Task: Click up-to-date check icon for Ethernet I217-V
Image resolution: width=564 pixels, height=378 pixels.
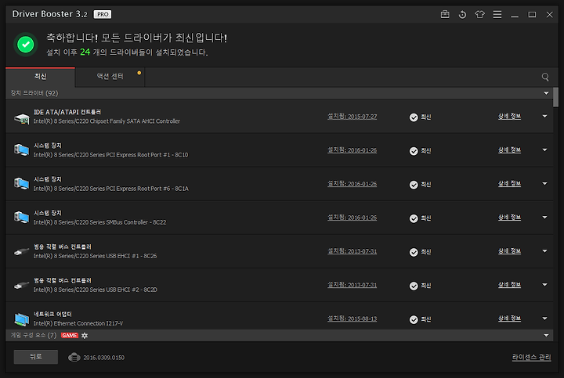Action: [414, 319]
